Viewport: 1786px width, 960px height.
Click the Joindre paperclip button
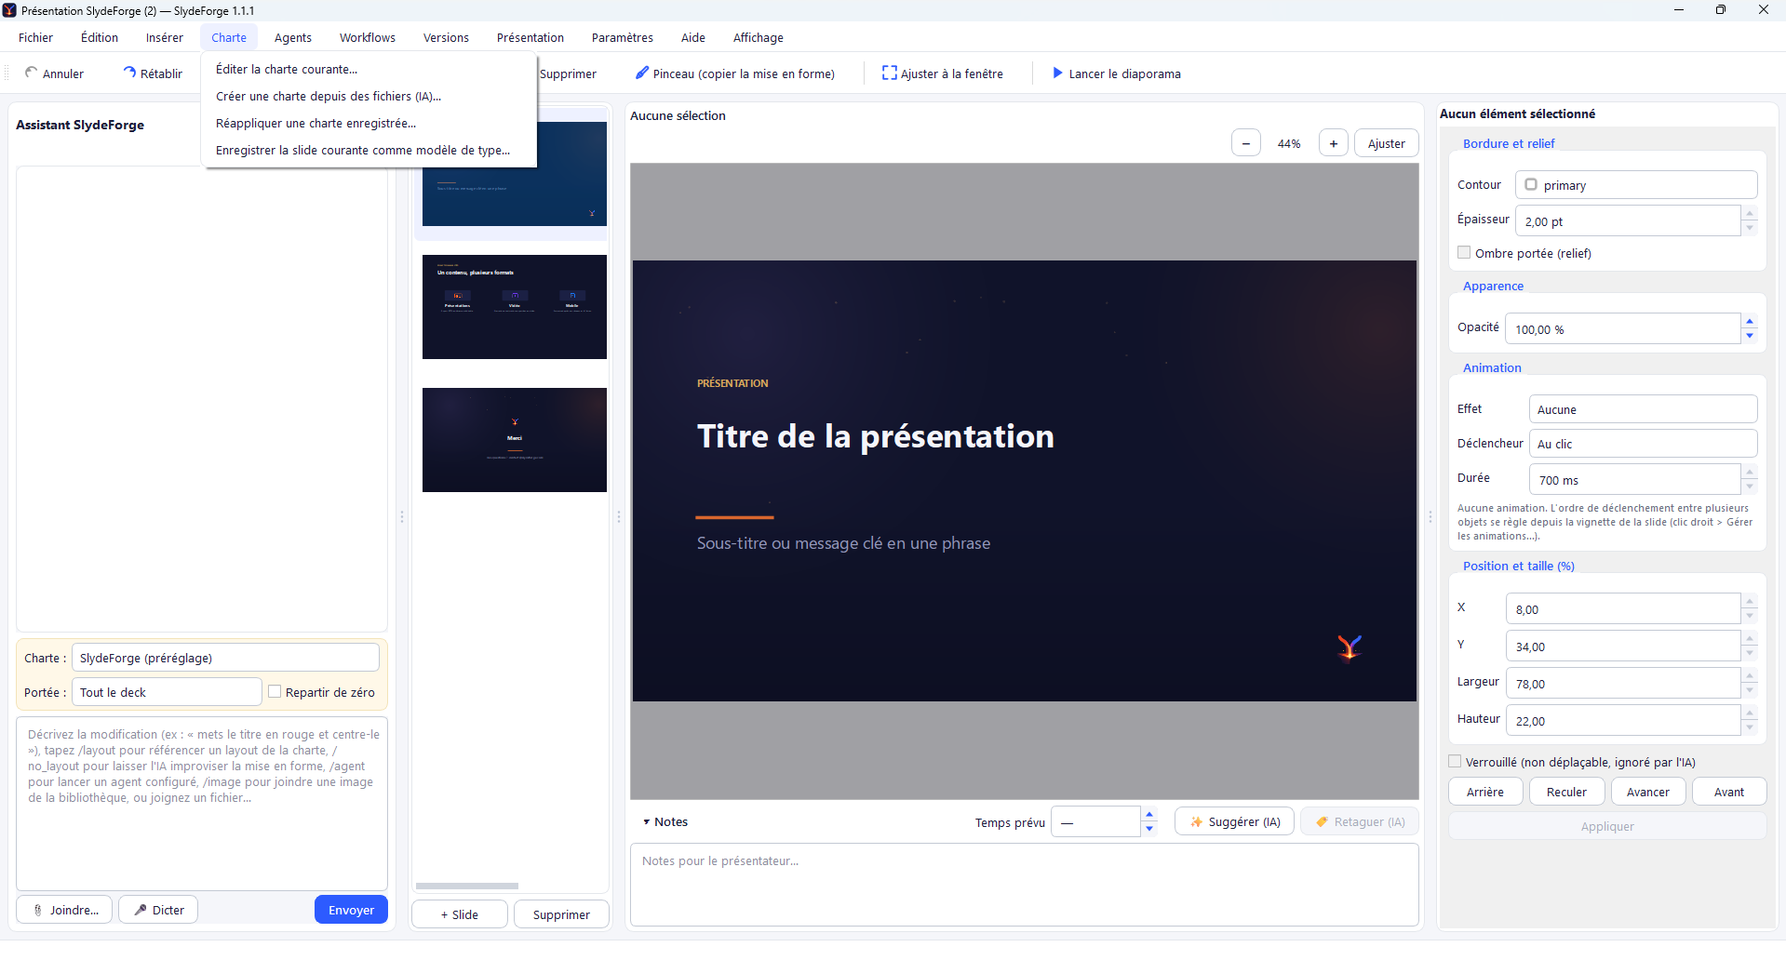64,910
